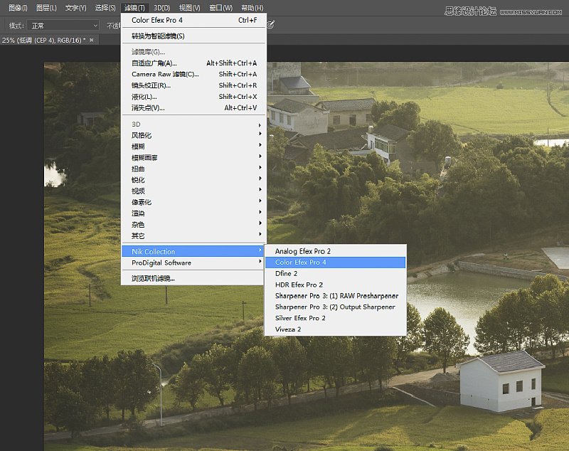569x451 pixels.
Task: Open the 模式 blend mode dropdown
Action: [63, 26]
